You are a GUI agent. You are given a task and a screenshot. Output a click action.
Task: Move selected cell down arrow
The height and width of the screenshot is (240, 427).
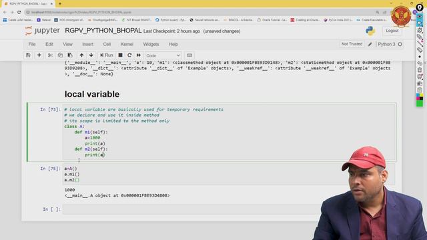click(x=91, y=55)
